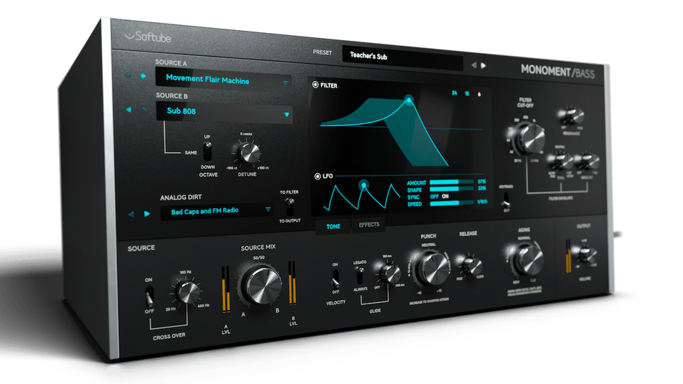The height and width of the screenshot is (384, 683).
Task: Select previous Analog Dirt type arrow
Action: pos(131,214)
